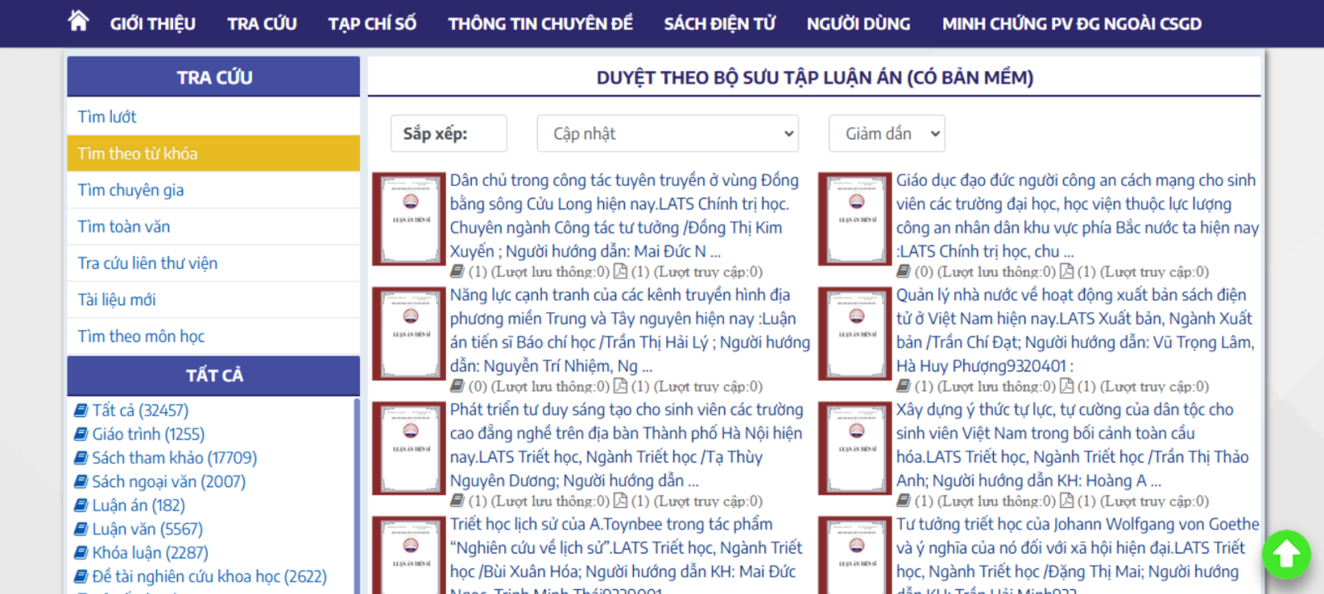Open the NGƯỜI DÙNG menu
Image resolution: width=1324 pixels, height=594 pixels.
(859, 24)
